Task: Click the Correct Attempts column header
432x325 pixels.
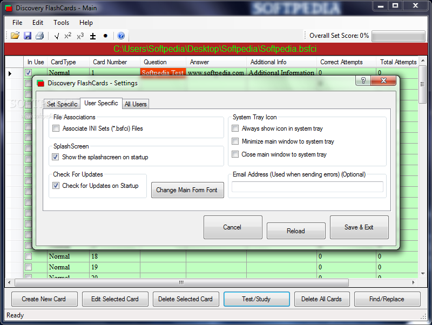Action: [x=346, y=62]
